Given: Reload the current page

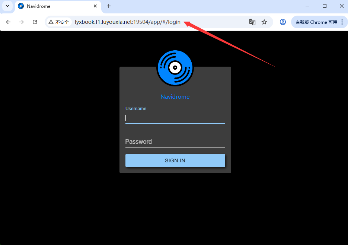Looking at the screenshot, I should tap(35, 22).
